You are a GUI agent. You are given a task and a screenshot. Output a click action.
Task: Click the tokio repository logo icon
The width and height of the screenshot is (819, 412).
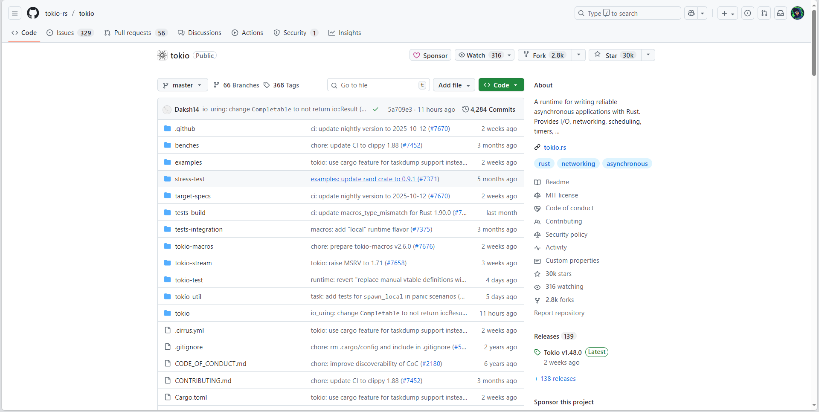[162, 55]
